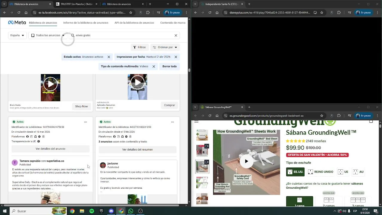Open options for ad 1697943061475658
The height and width of the screenshot is (215, 382).
85,122
